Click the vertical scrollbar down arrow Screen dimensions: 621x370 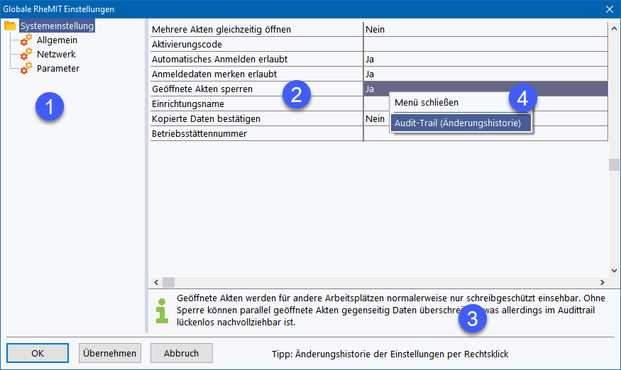coord(614,270)
